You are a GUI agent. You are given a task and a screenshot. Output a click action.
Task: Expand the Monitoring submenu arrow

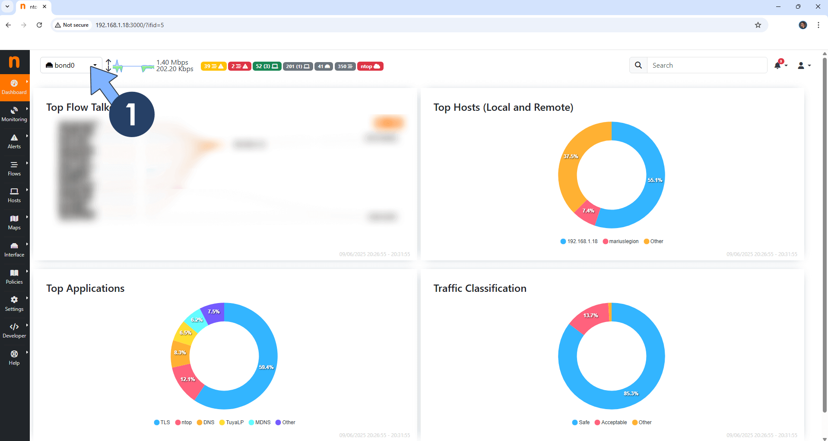coord(27,108)
